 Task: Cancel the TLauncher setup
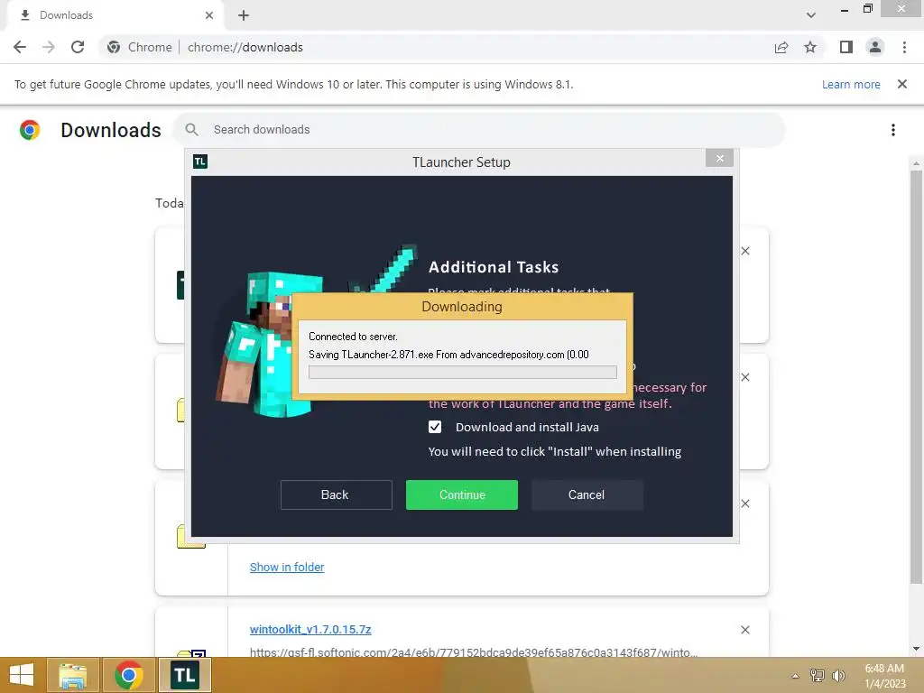tap(587, 494)
